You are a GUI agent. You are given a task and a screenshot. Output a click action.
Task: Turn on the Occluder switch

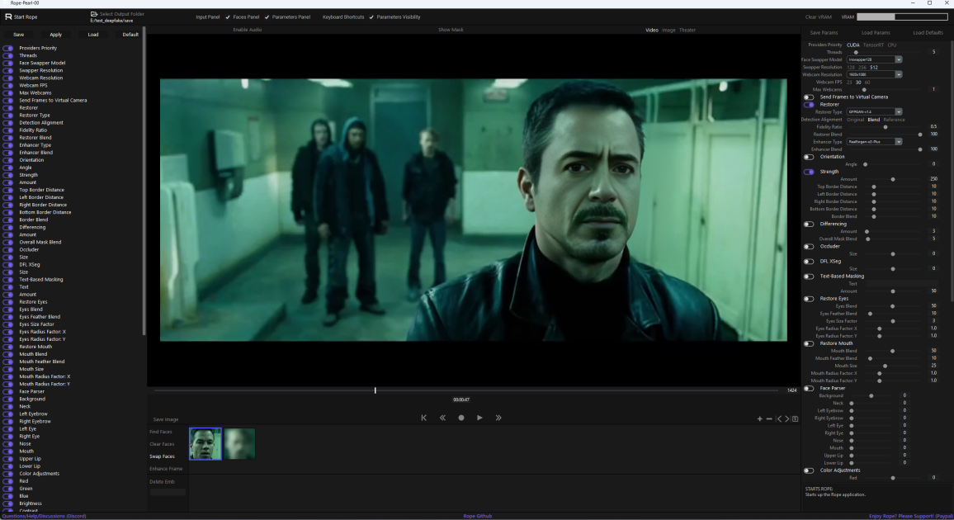[809, 246]
